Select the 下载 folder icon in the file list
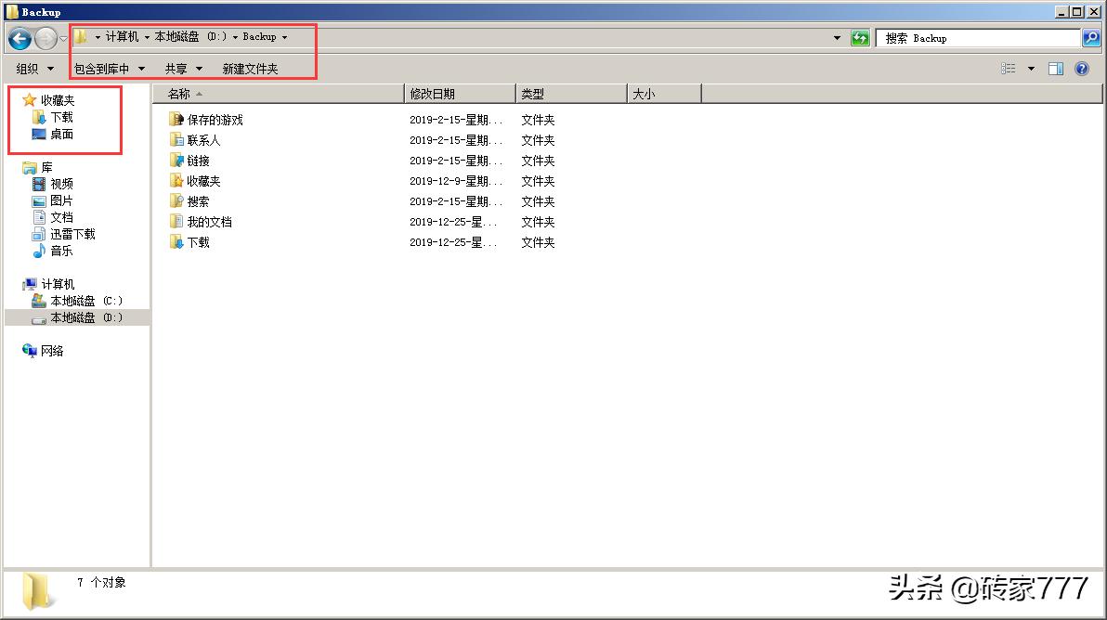Screen dimensions: 1107x620 tap(176, 242)
